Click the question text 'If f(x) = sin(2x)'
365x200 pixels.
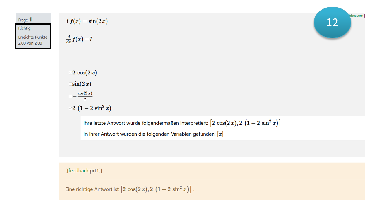(x=87, y=21)
